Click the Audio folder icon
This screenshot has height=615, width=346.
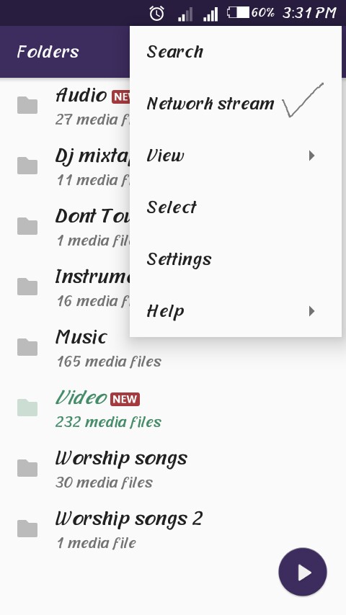click(27, 105)
